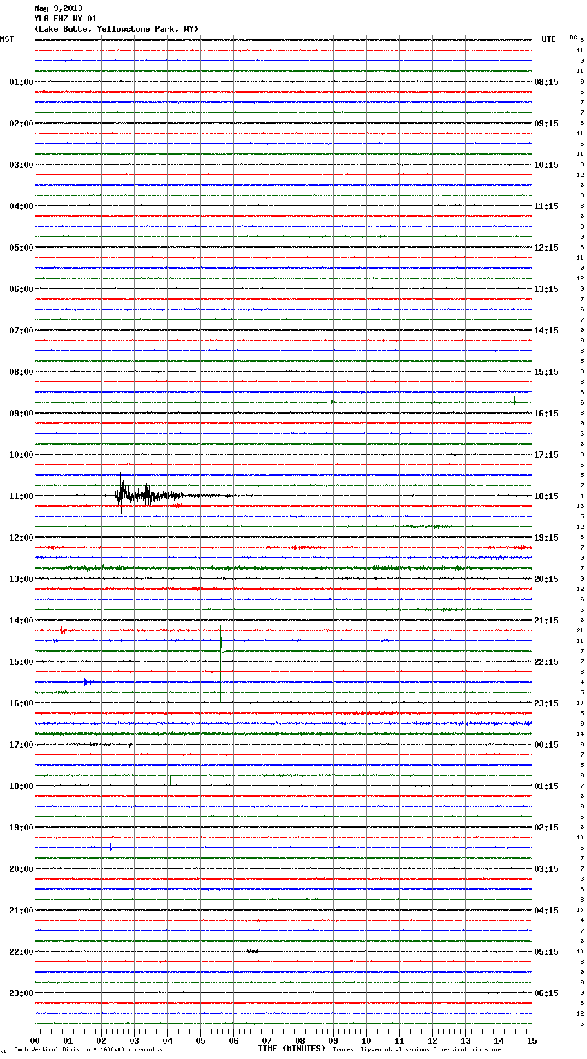Click the tall green spike near 14:45 trace
Image resolution: width=587 pixels, height=1059 pixels.
click(221, 664)
